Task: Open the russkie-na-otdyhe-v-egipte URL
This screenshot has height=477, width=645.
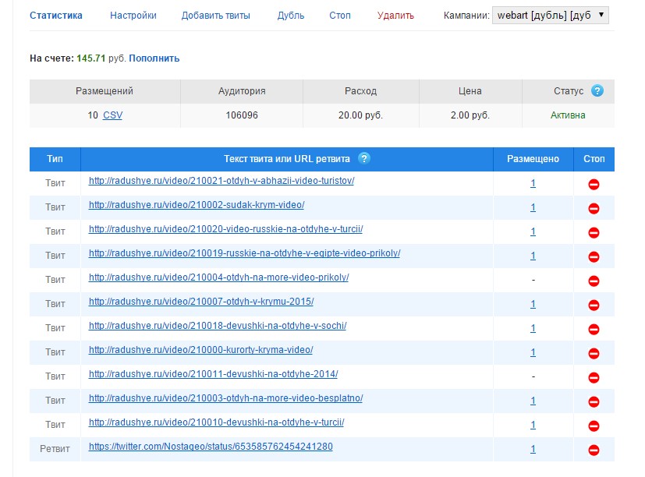Action: click(244, 253)
